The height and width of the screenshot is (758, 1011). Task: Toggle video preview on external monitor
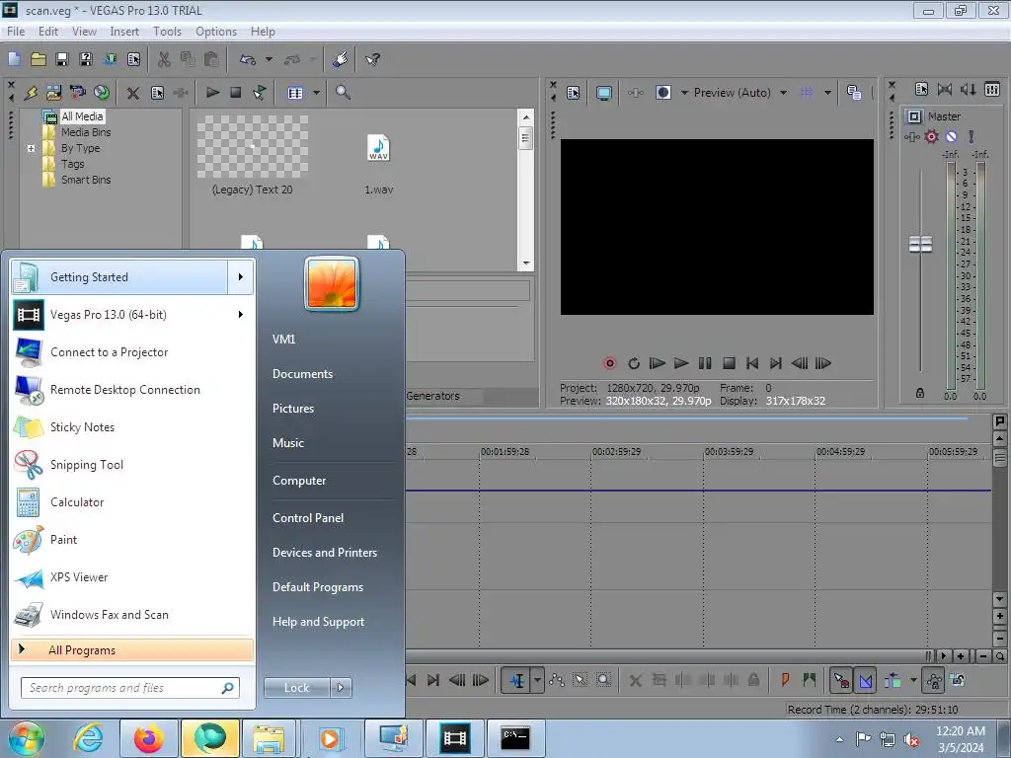coord(604,93)
